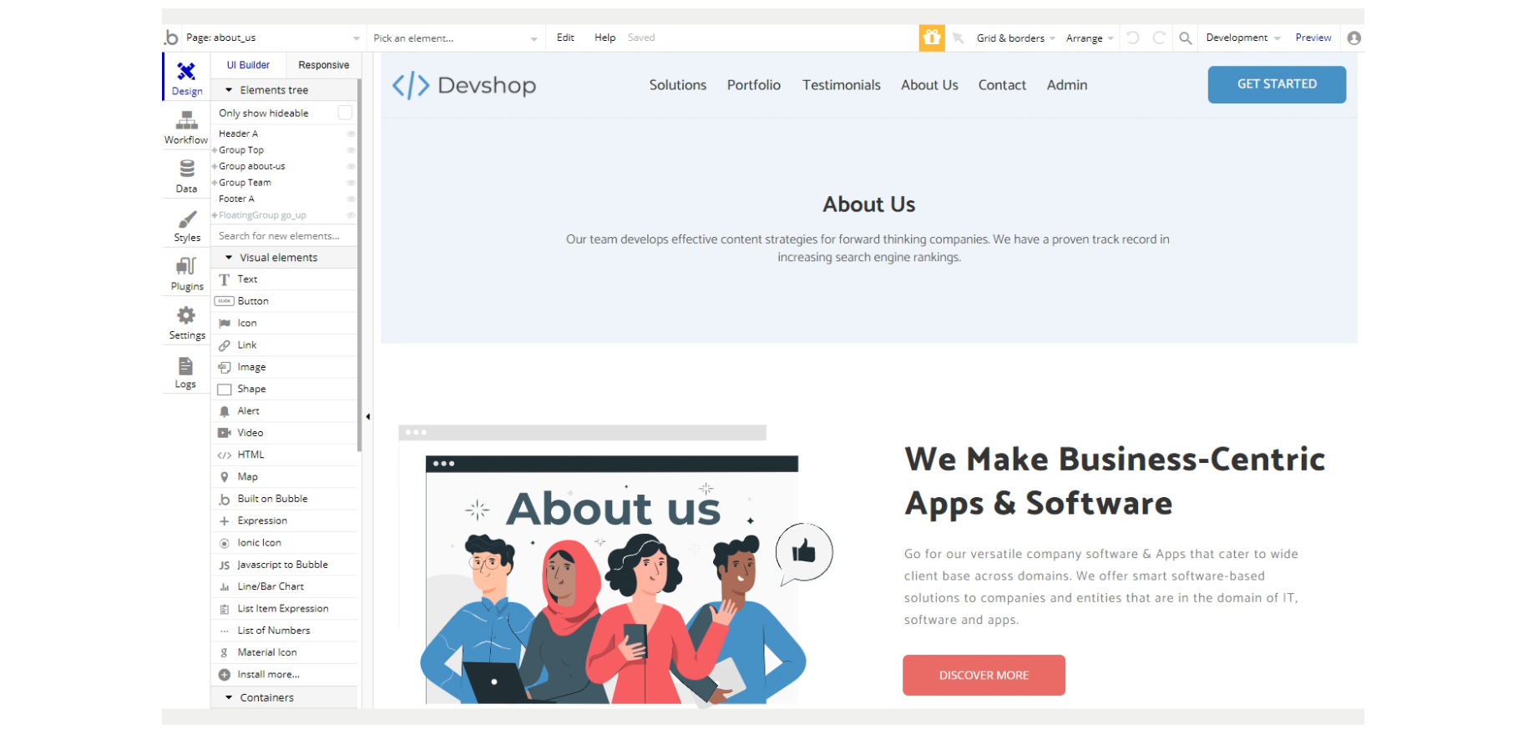Select Footer A in the elements tree
1528x729 pixels.
click(236, 199)
